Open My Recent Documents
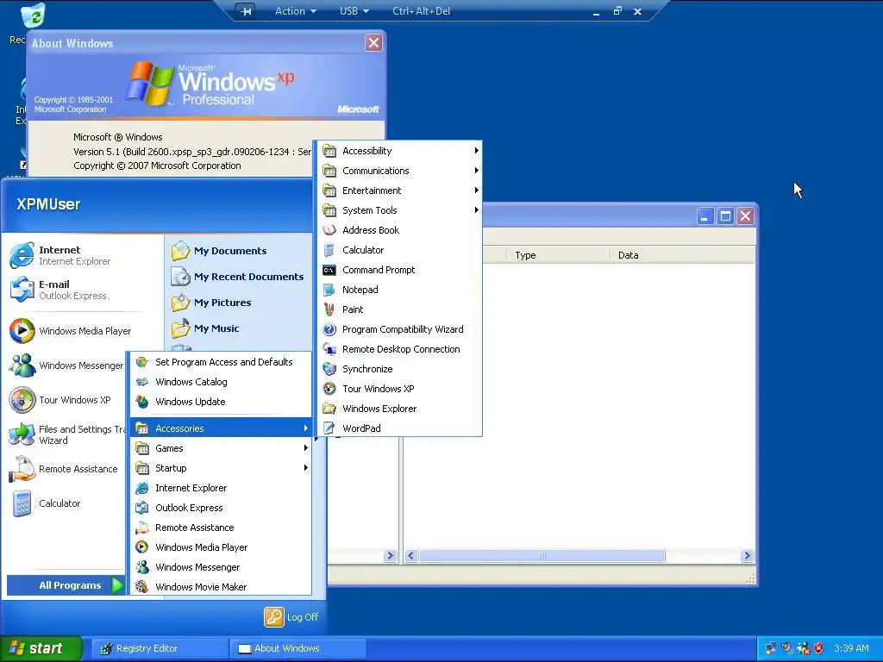 (237, 277)
